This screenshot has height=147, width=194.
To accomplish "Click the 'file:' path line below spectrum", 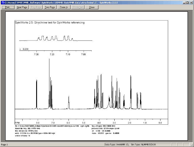I will (x=52, y=126).
